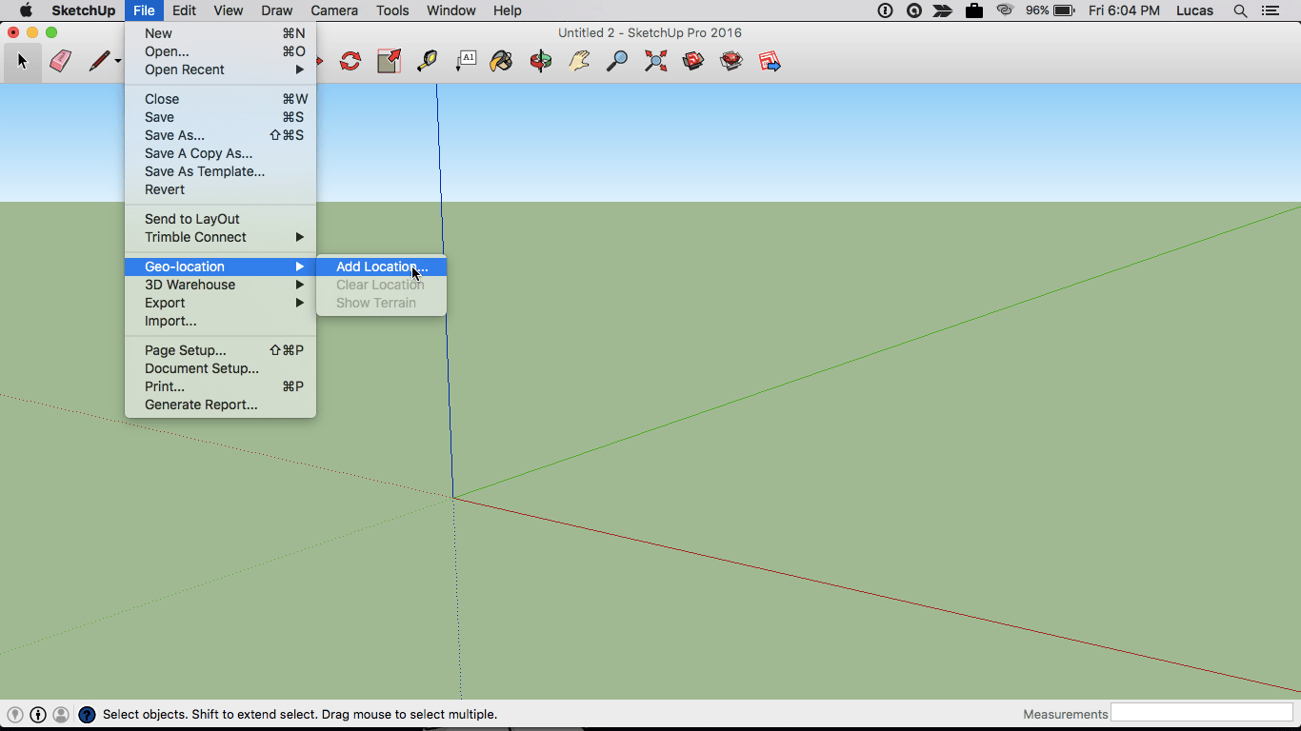Image resolution: width=1301 pixels, height=731 pixels.
Task: Open the Tools menu
Action: pyautogui.click(x=392, y=10)
